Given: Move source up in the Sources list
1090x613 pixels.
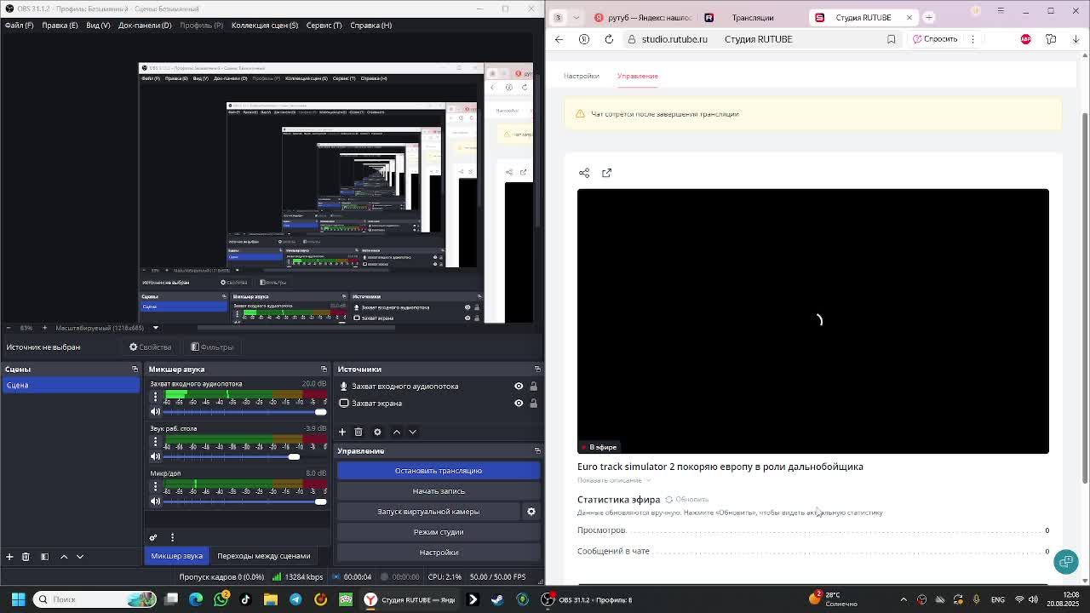Looking at the screenshot, I should coord(396,432).
